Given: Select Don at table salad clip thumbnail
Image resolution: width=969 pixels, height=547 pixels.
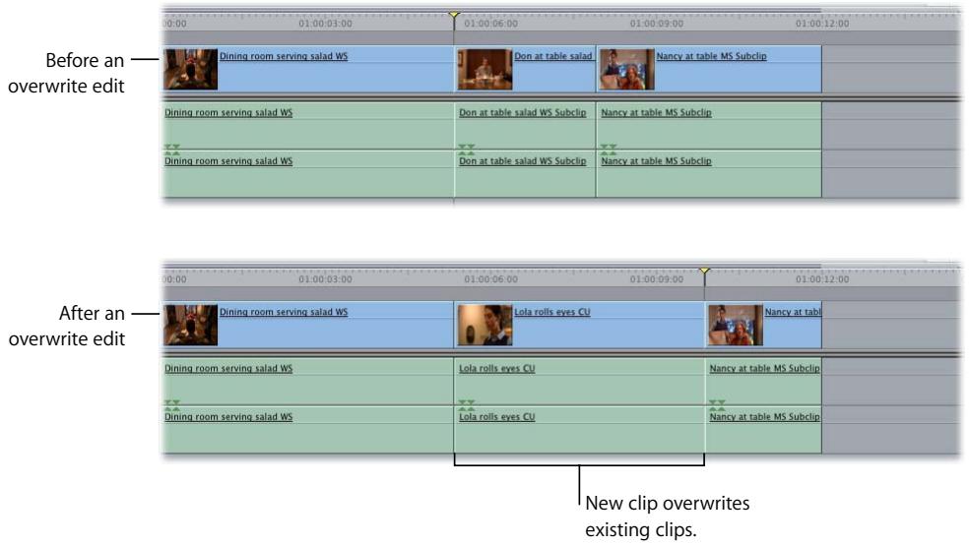Looking at the screenshot, I should [484, 69].
